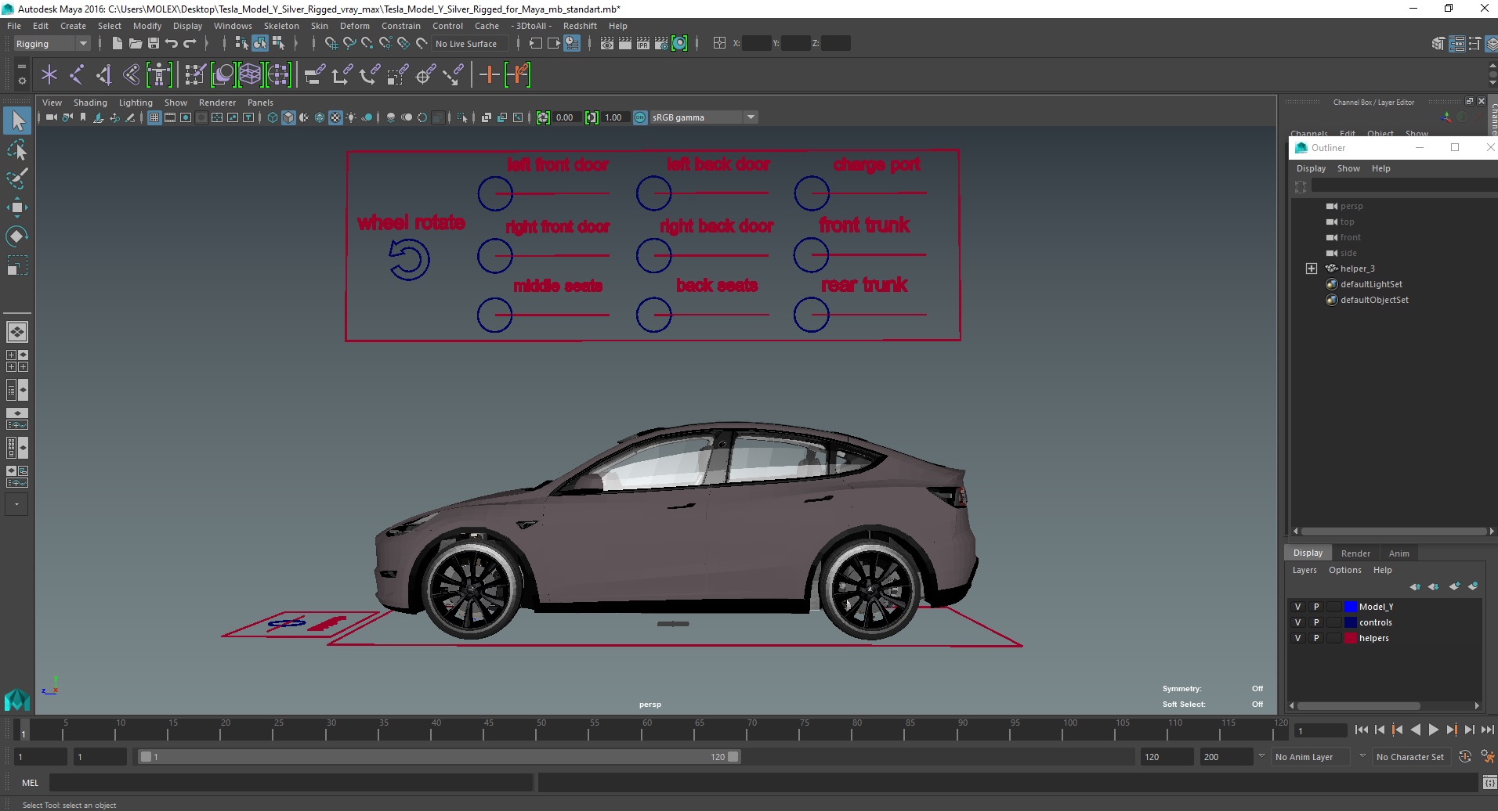The height and width of the screenshot is (811, 1498).
Task: Open the shelf options gear menu
Action: pyautogui.click(x=21, y=81)
